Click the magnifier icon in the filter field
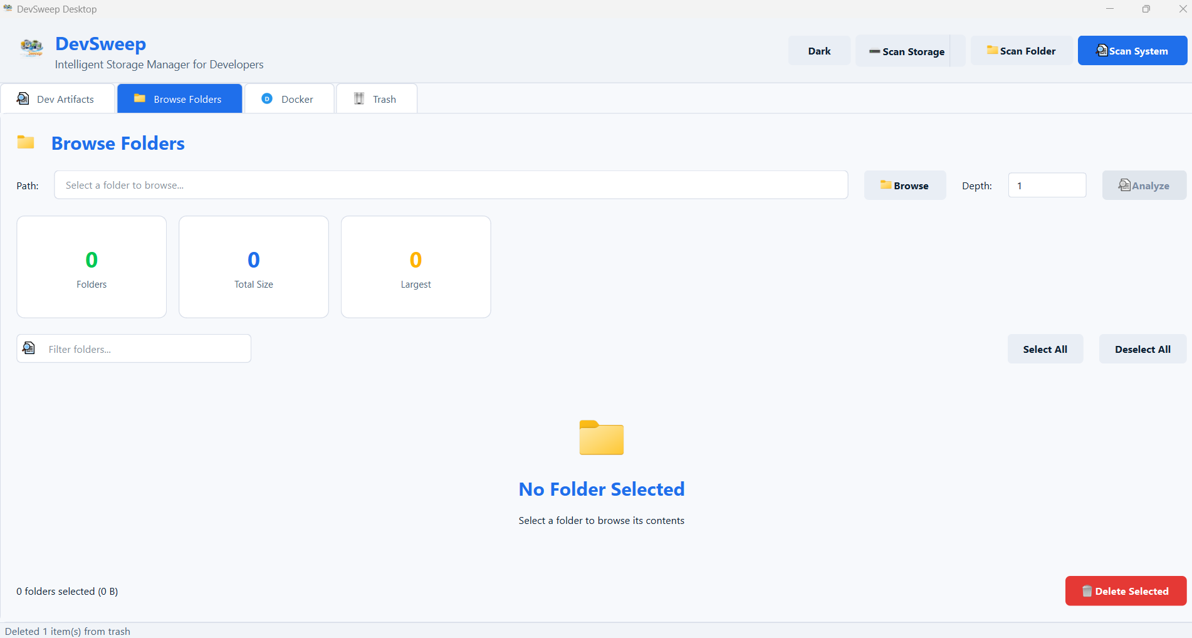 point(29,348)
